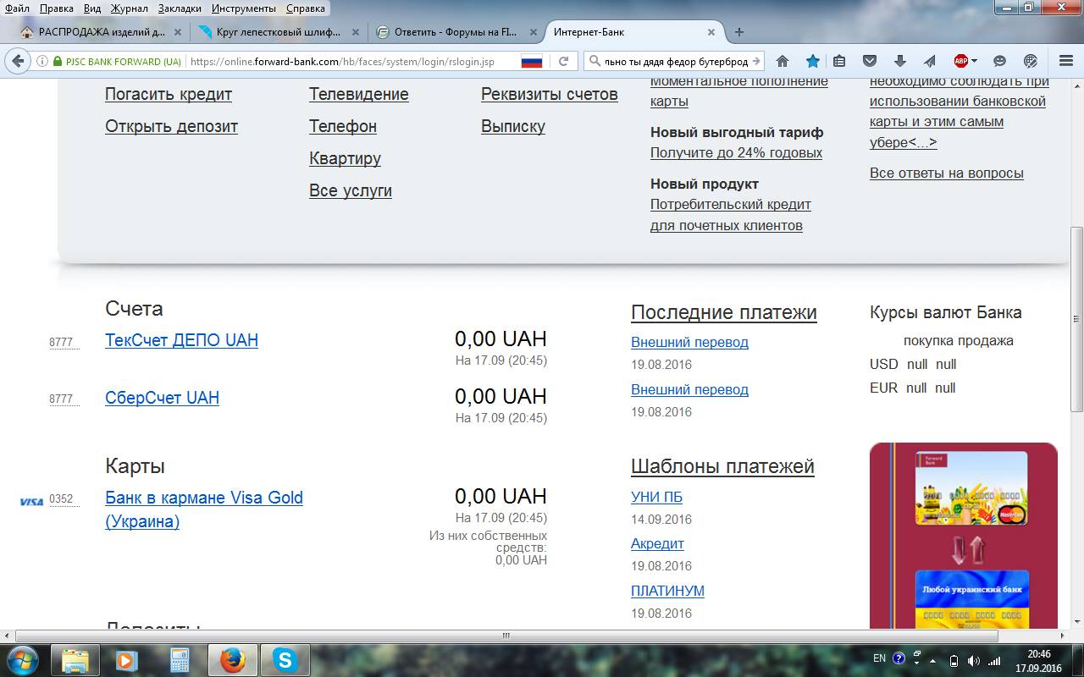Viewport: 1084px width, 677px height.
Task: Open the Потребительский кредит link
Action: coord(731,215)
